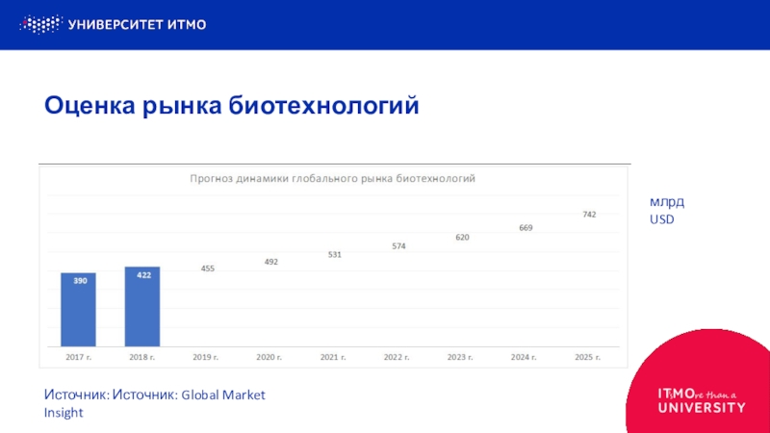Click the ITMO dotted logo icon in header

click(x=41, y=24)
